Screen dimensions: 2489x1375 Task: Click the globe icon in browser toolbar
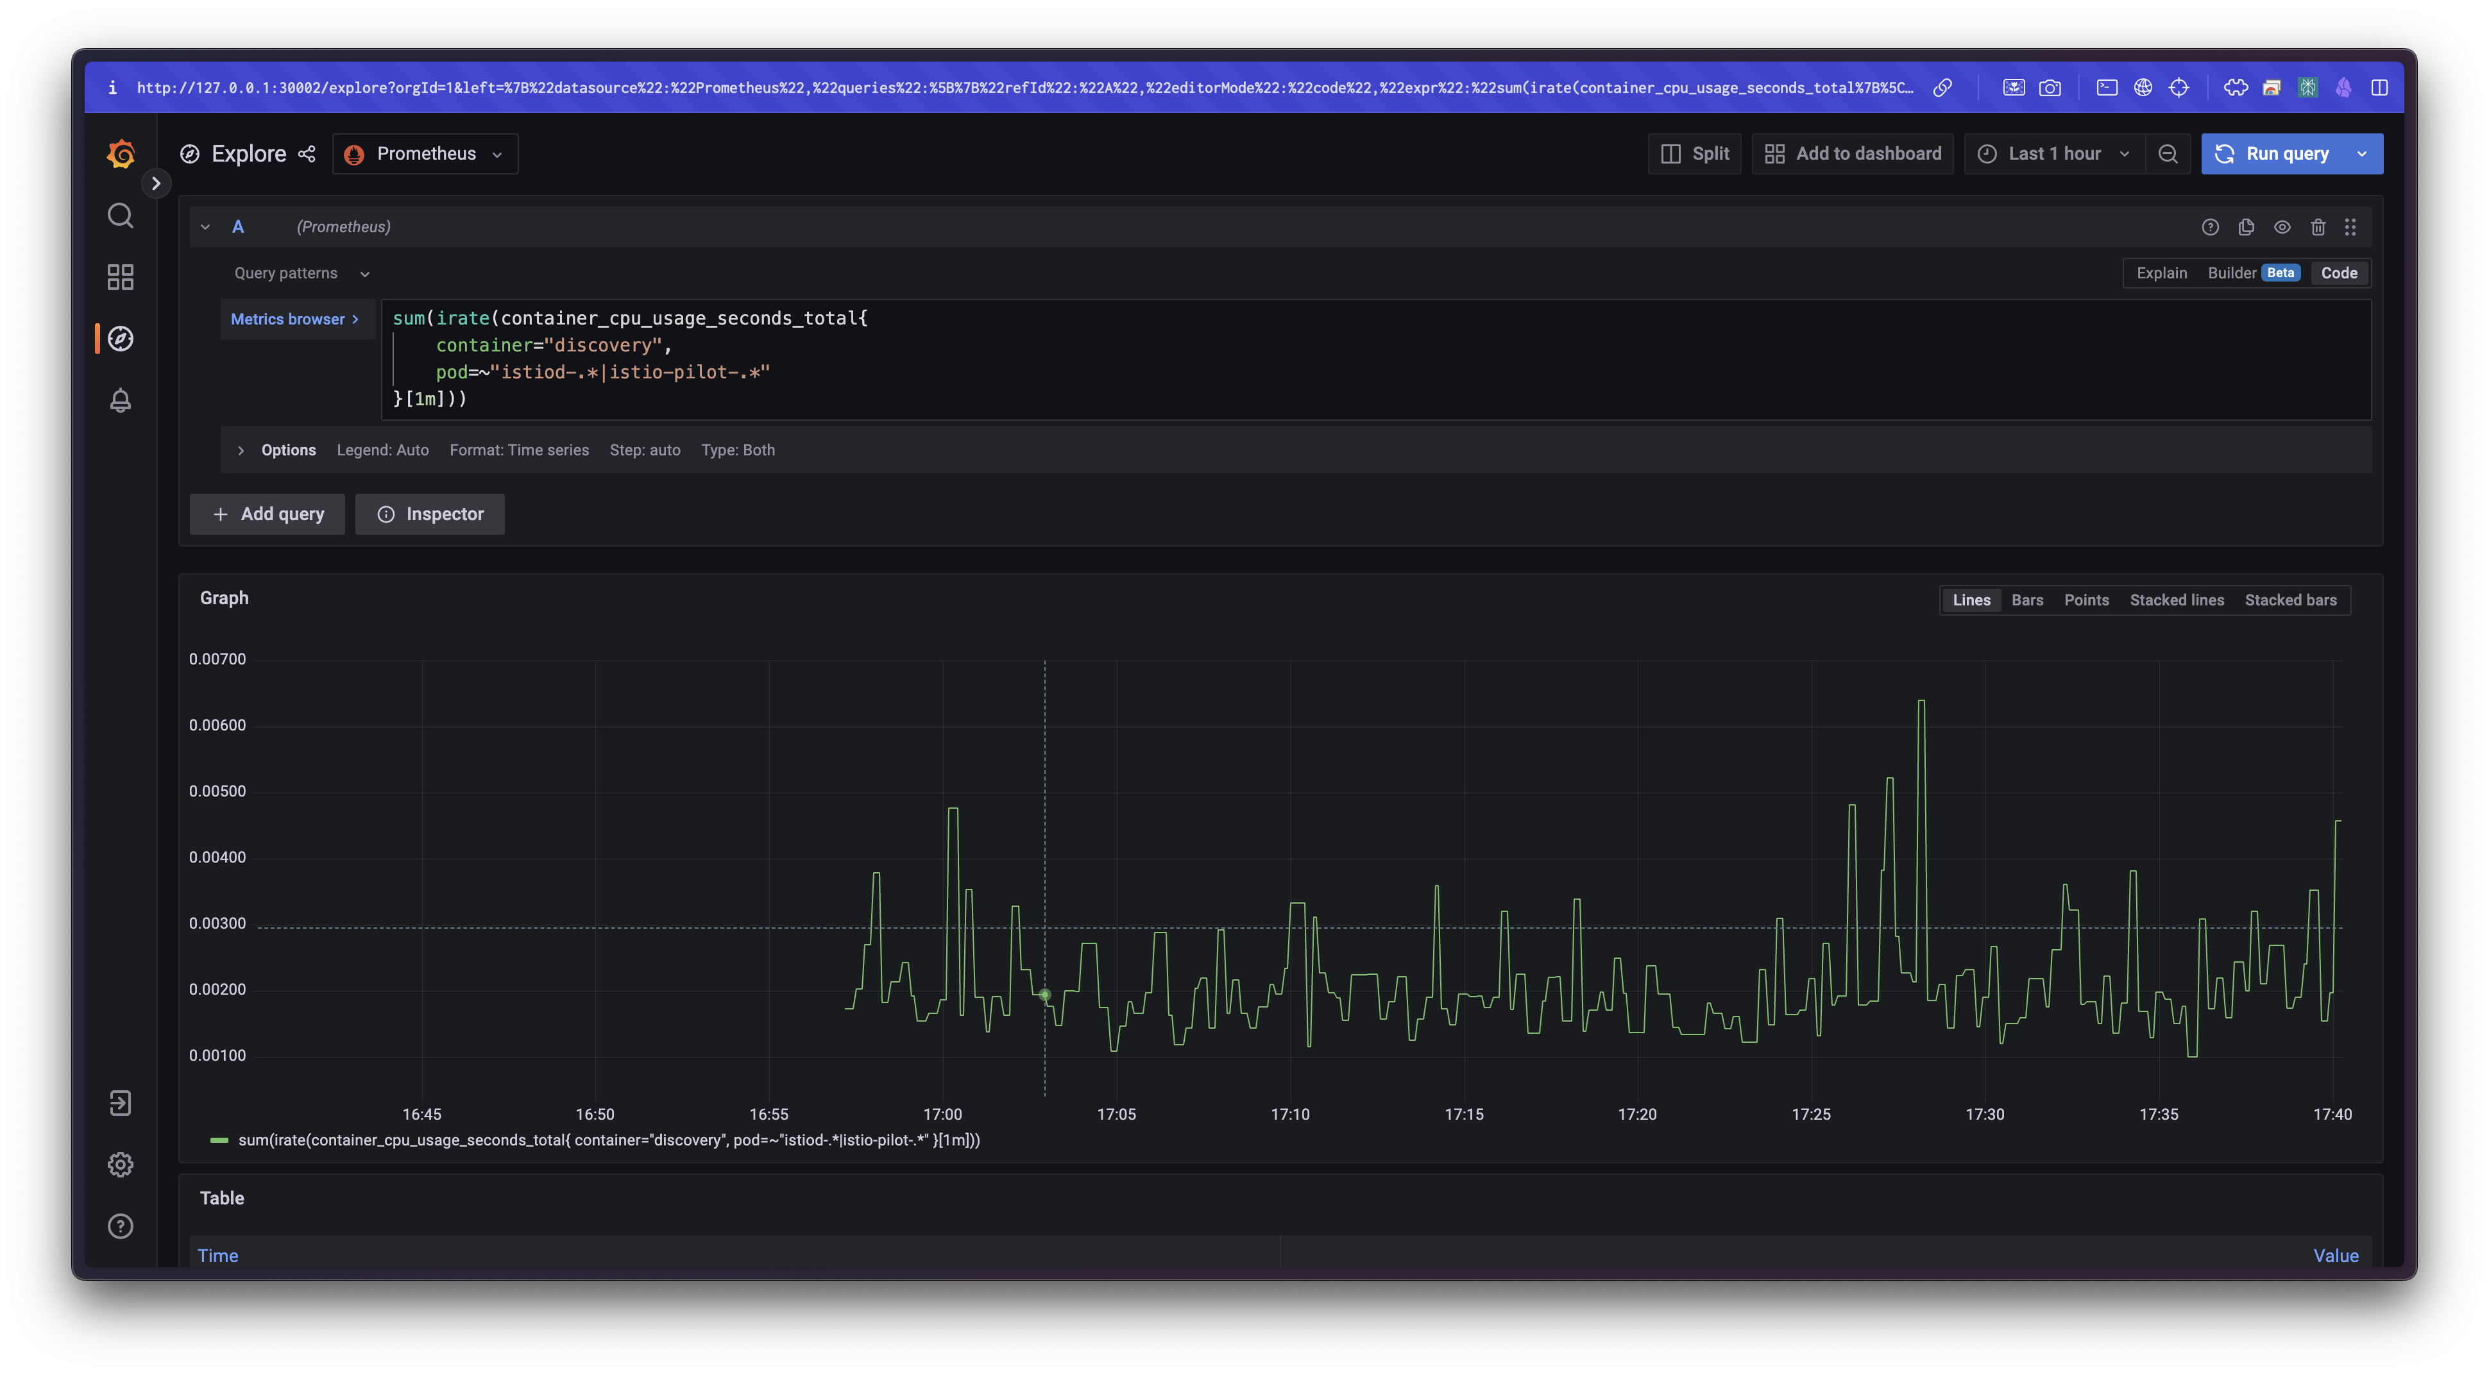coord(2142,88)
